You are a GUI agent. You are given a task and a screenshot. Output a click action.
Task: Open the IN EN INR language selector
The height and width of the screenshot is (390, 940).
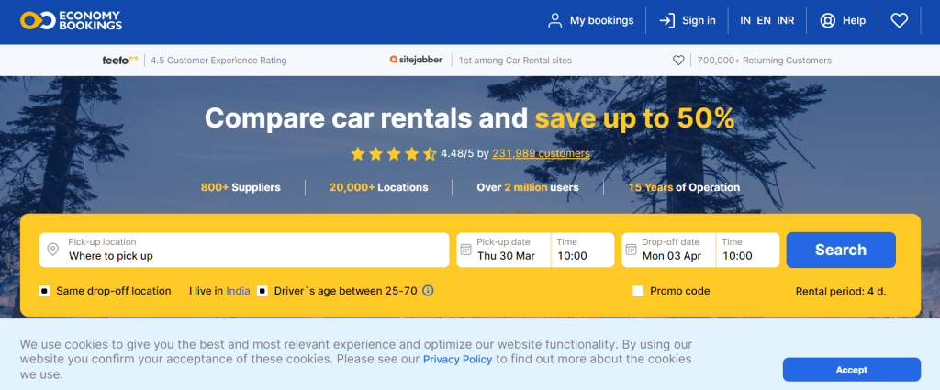coord(767,20)
